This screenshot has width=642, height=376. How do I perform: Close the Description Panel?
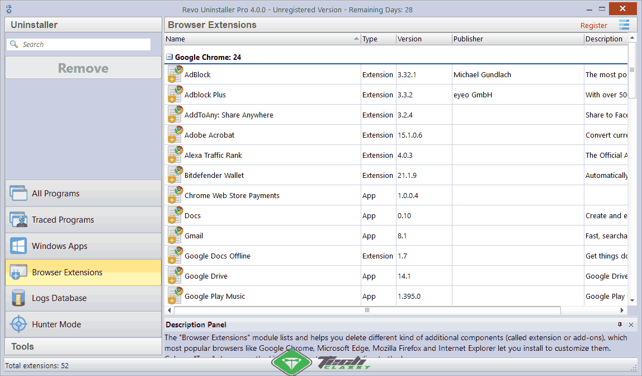click(x=631, y=325)
